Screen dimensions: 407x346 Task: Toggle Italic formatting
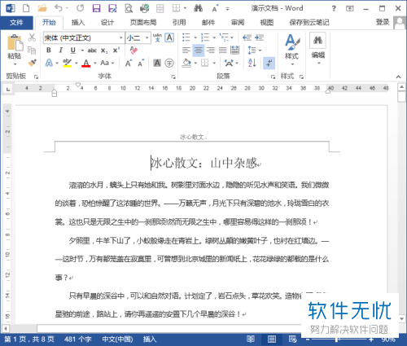[x=61, y=50]
